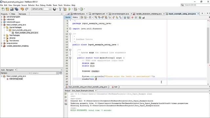Viewport: 210px width, 118px height.
Task: Click the Shift Line Right icon in editor toolbar
Action: click(128, 17)
